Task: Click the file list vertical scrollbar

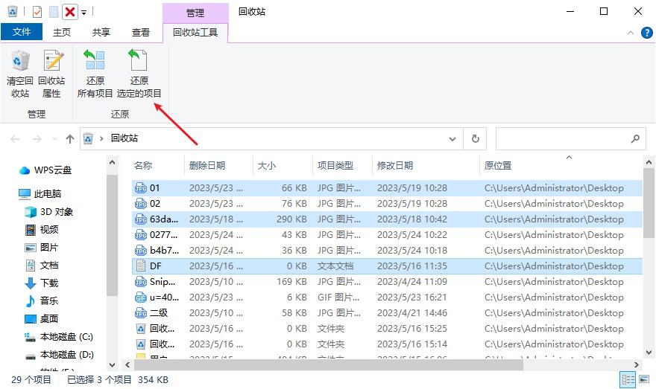Action: [649, 203]
